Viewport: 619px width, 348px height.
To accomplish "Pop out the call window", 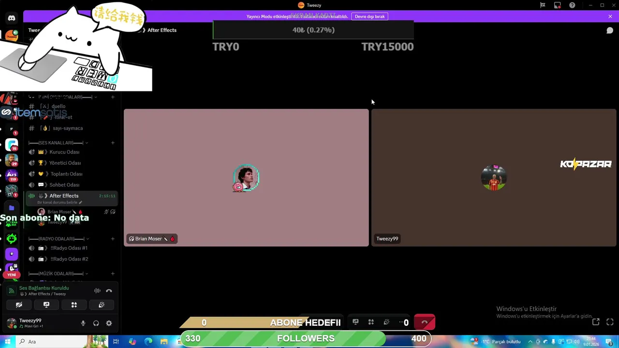I will click(x=596, y=322).
